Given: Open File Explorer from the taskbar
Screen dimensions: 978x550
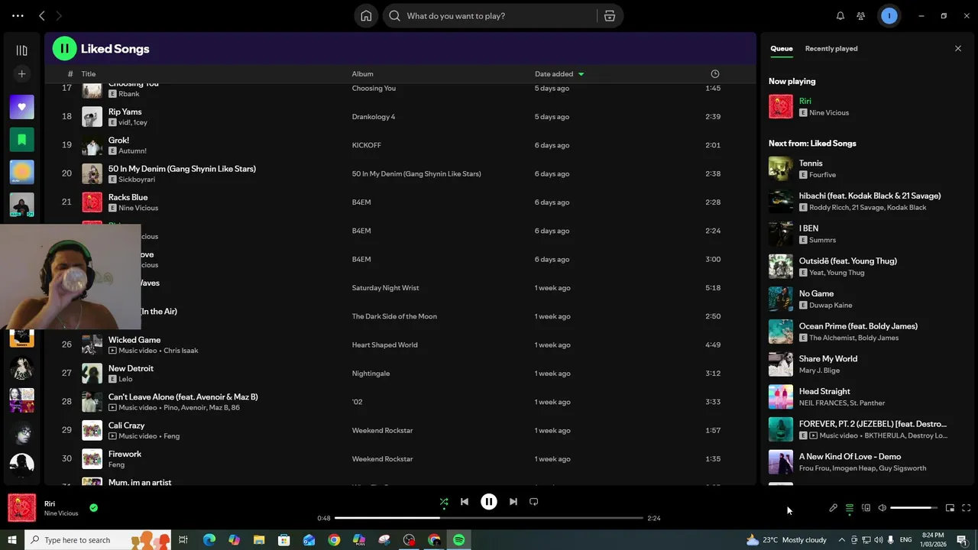Looking at the screenshot, I should point(258,540).
